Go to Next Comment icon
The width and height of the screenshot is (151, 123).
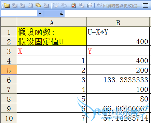point(23,5)
